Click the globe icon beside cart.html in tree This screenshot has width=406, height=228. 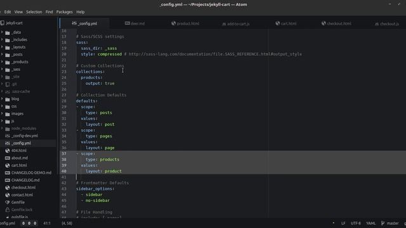coord(8,165)
